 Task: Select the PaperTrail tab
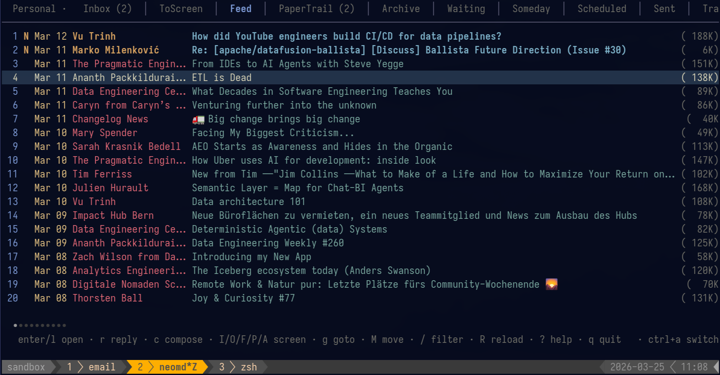(316, 8)
